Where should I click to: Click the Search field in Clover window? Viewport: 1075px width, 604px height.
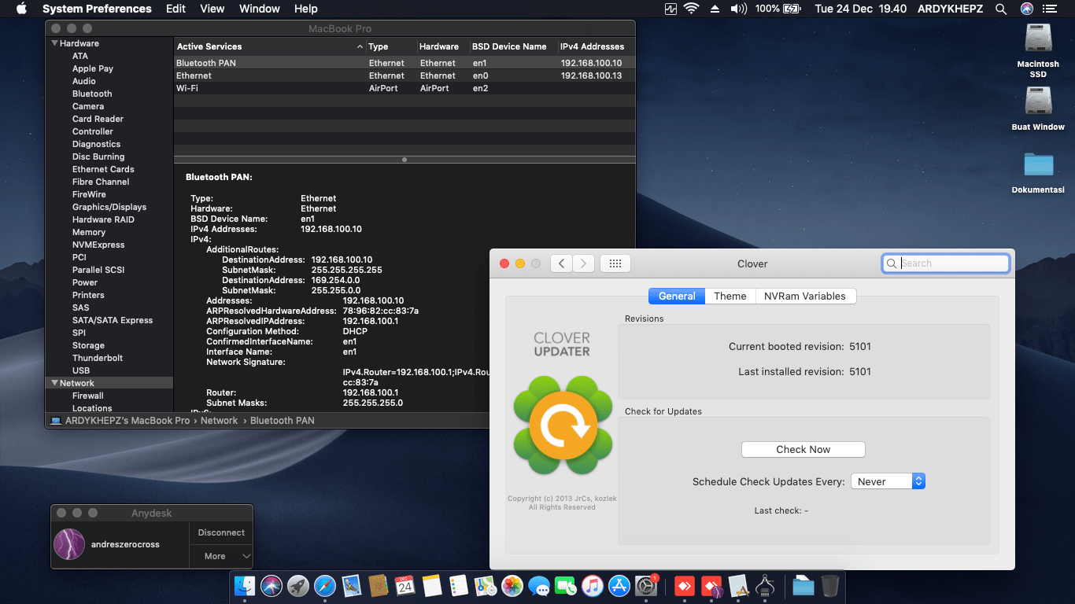952,263
